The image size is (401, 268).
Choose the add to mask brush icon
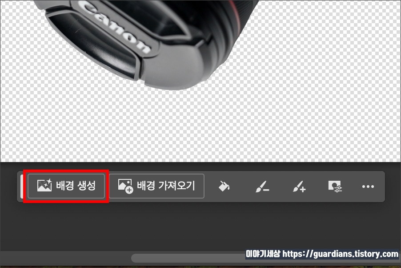pyautogui.click(x=299, y=186)
